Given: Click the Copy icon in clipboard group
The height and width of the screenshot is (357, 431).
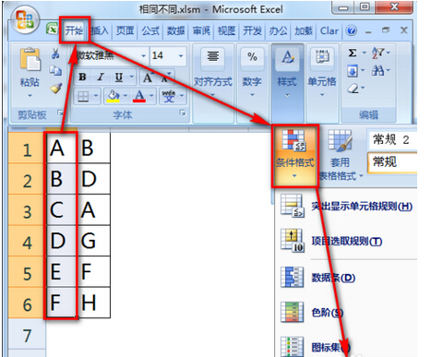Looking at the screenshot, I should (55, 70).
